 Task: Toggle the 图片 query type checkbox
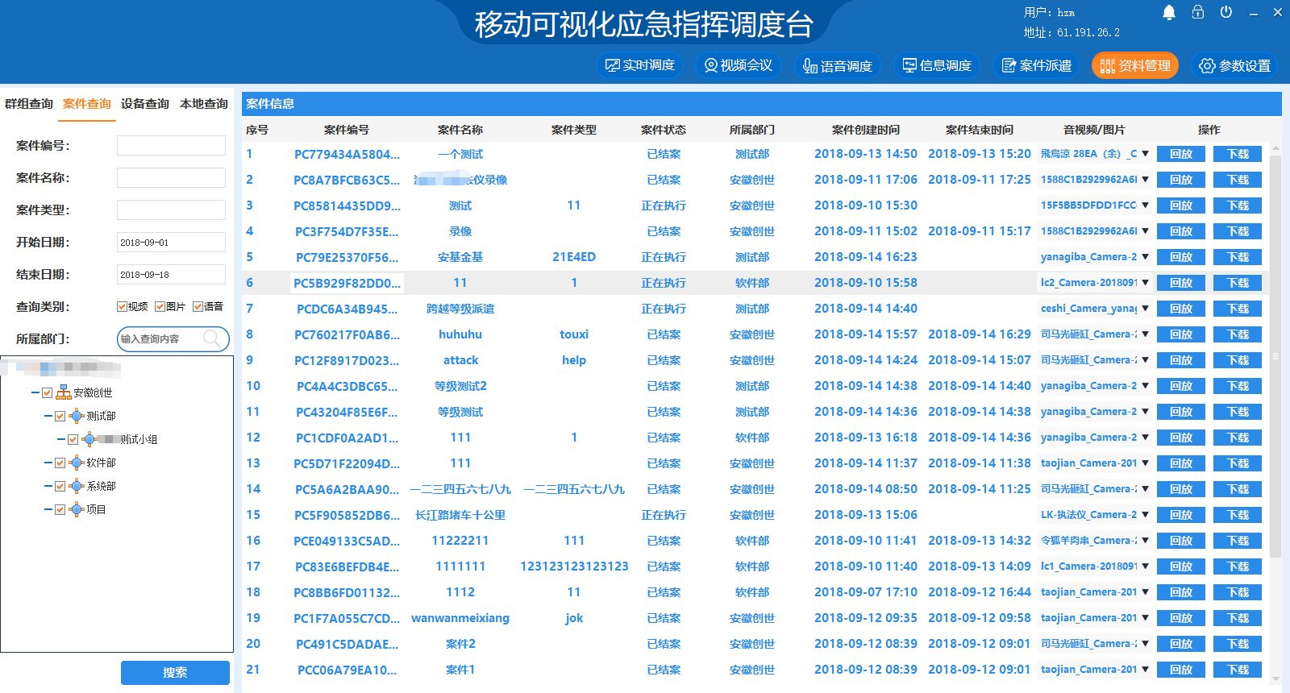160,306
